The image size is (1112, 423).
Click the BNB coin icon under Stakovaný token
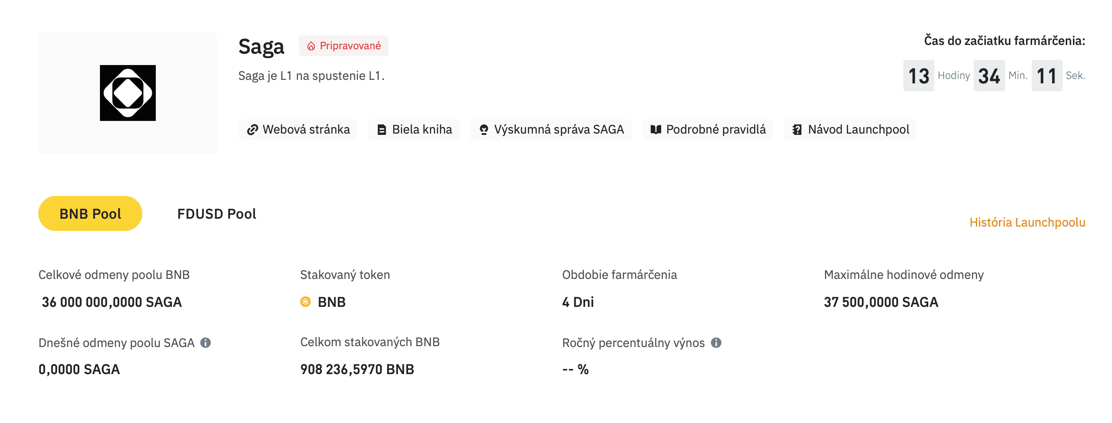[305, 302]
